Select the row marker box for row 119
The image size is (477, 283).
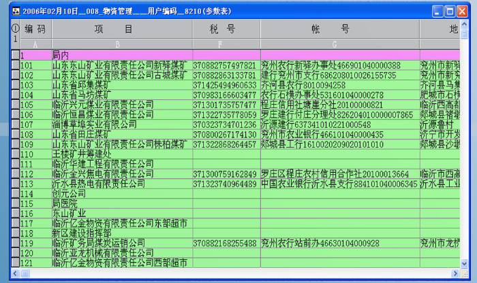15,243
